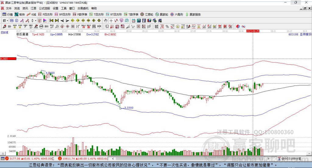Restore the inner child window
Viewport: 312px width, 168px height.
[305, 8]
